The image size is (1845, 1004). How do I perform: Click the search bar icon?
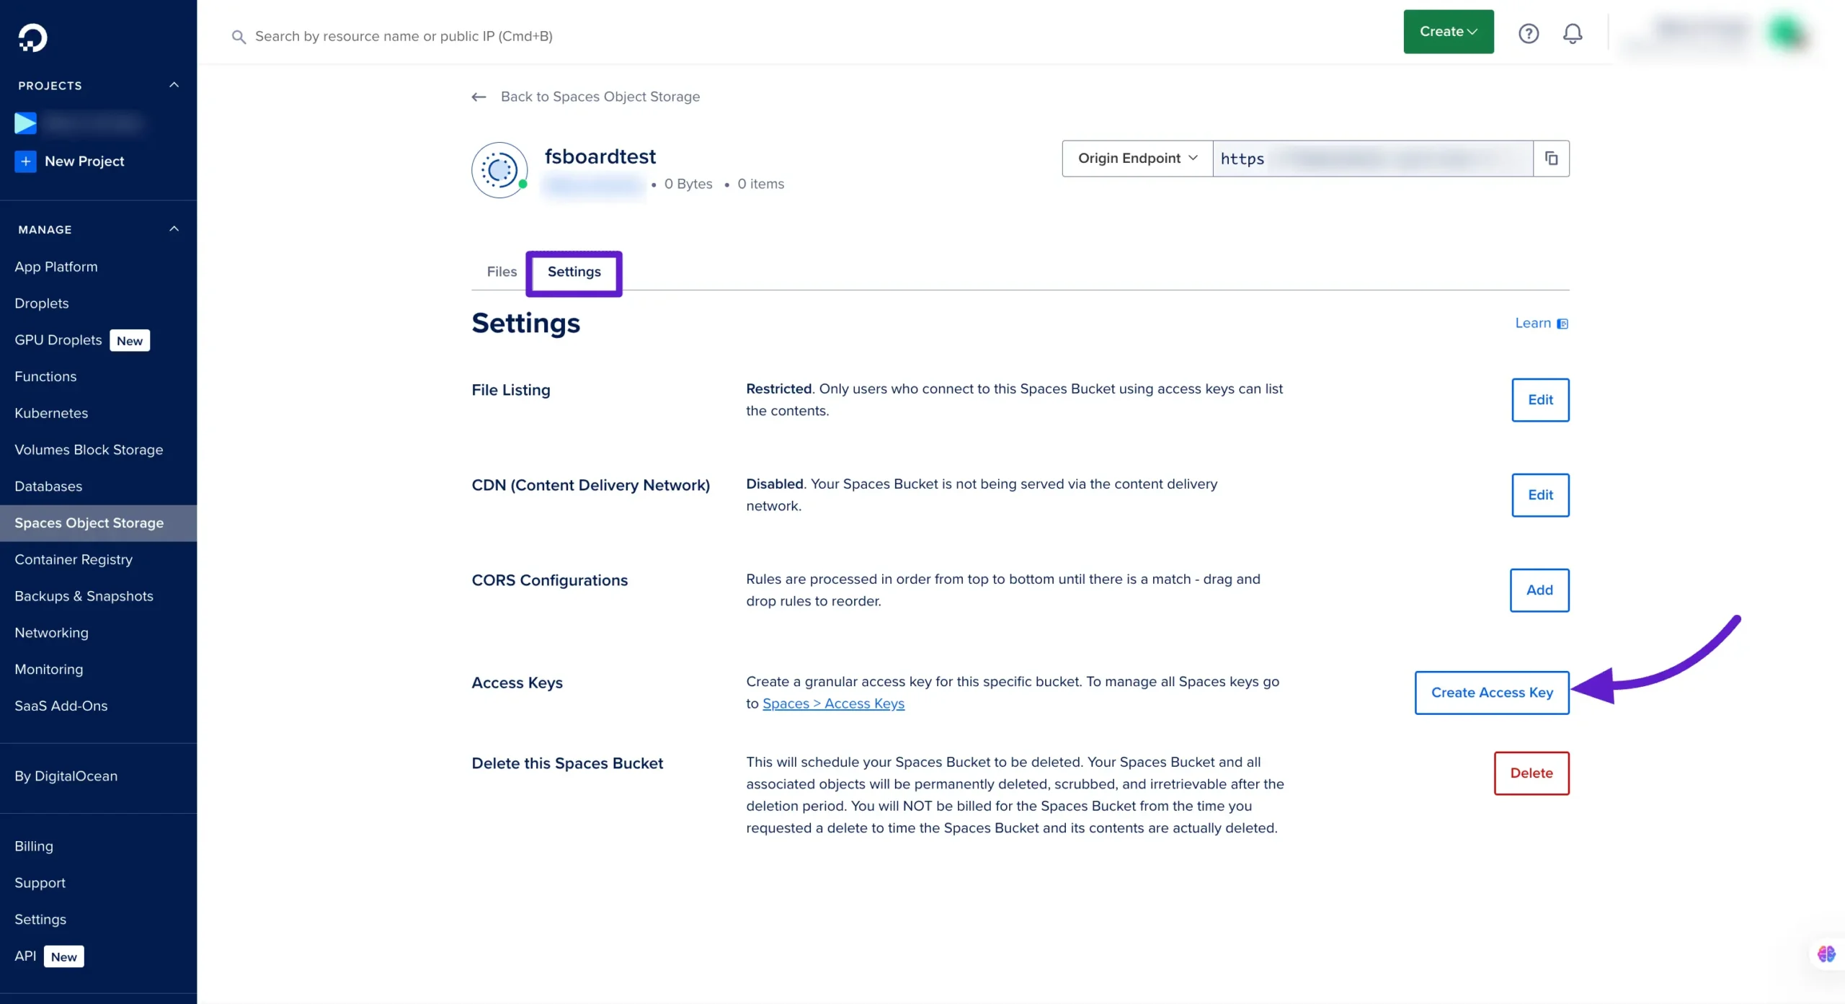click(237, 36)
